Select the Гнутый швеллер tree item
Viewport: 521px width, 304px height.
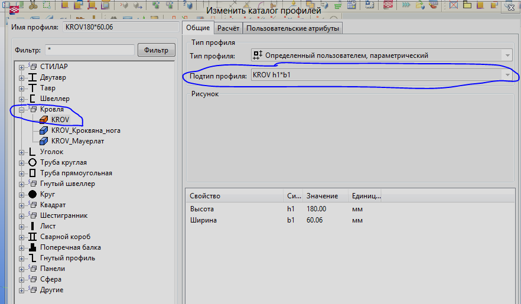coord(67,184)
